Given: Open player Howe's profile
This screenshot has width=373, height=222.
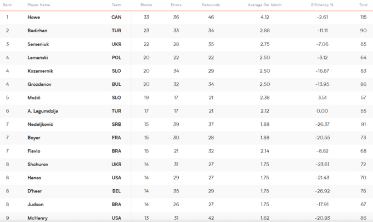Looking at the screenshot, I should click(34, 17).
